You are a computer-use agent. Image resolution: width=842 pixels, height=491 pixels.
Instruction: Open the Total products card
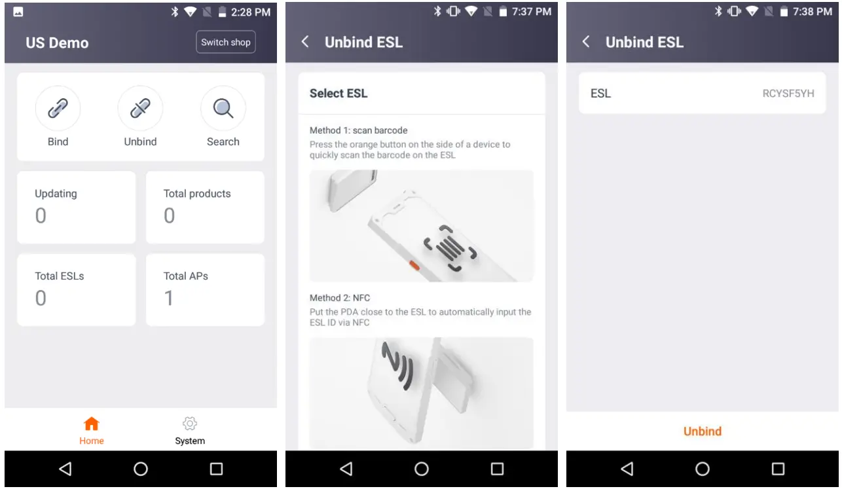(x=205, y=208)
